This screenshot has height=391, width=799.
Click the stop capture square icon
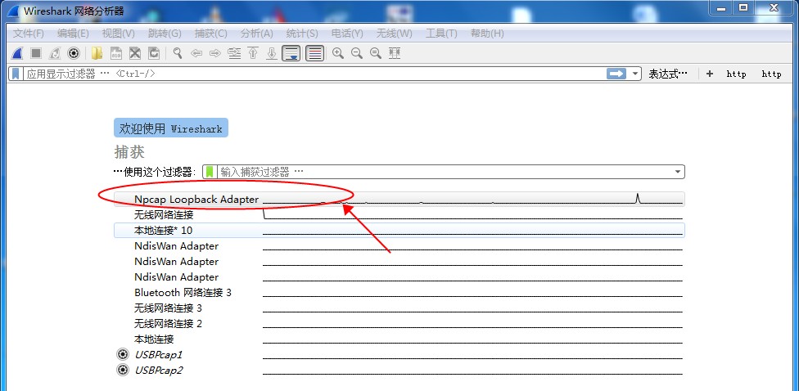pyautogui.click(x=36, y=53)
